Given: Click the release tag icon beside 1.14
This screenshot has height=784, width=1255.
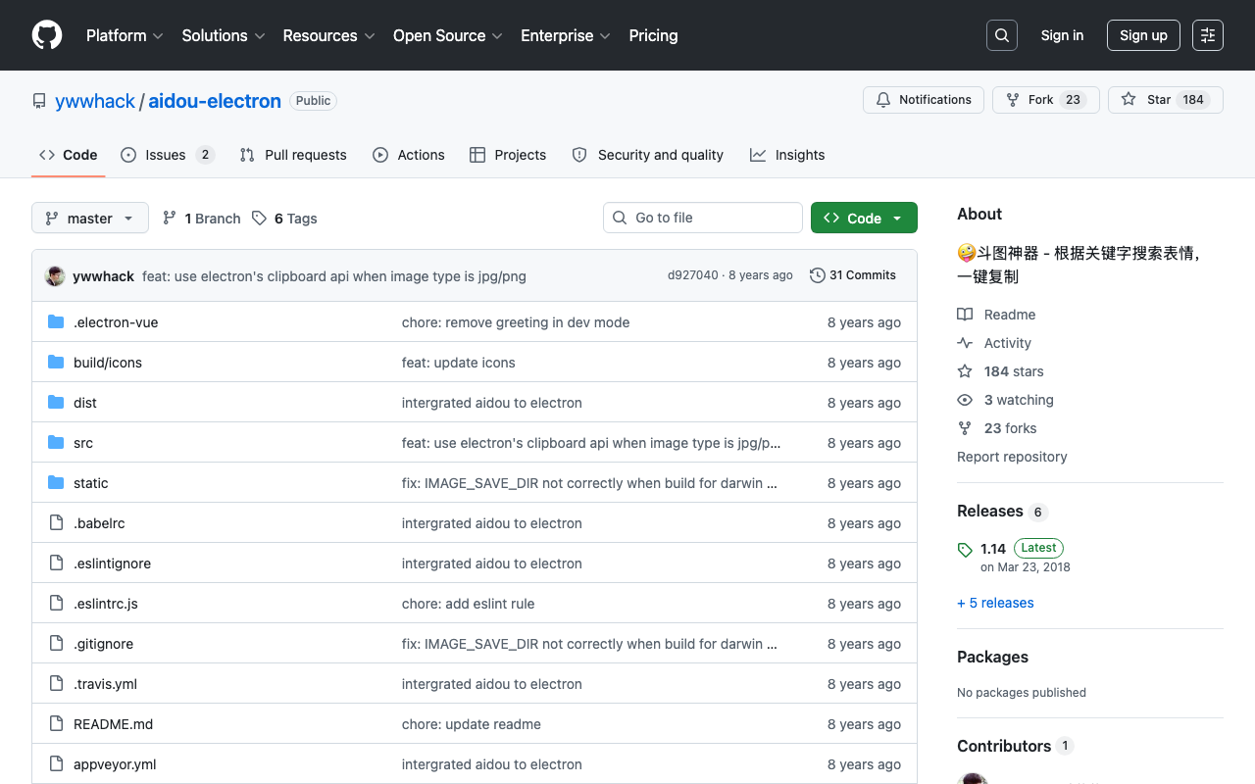Looking at the screenshot, I should [x=965, y=550].
